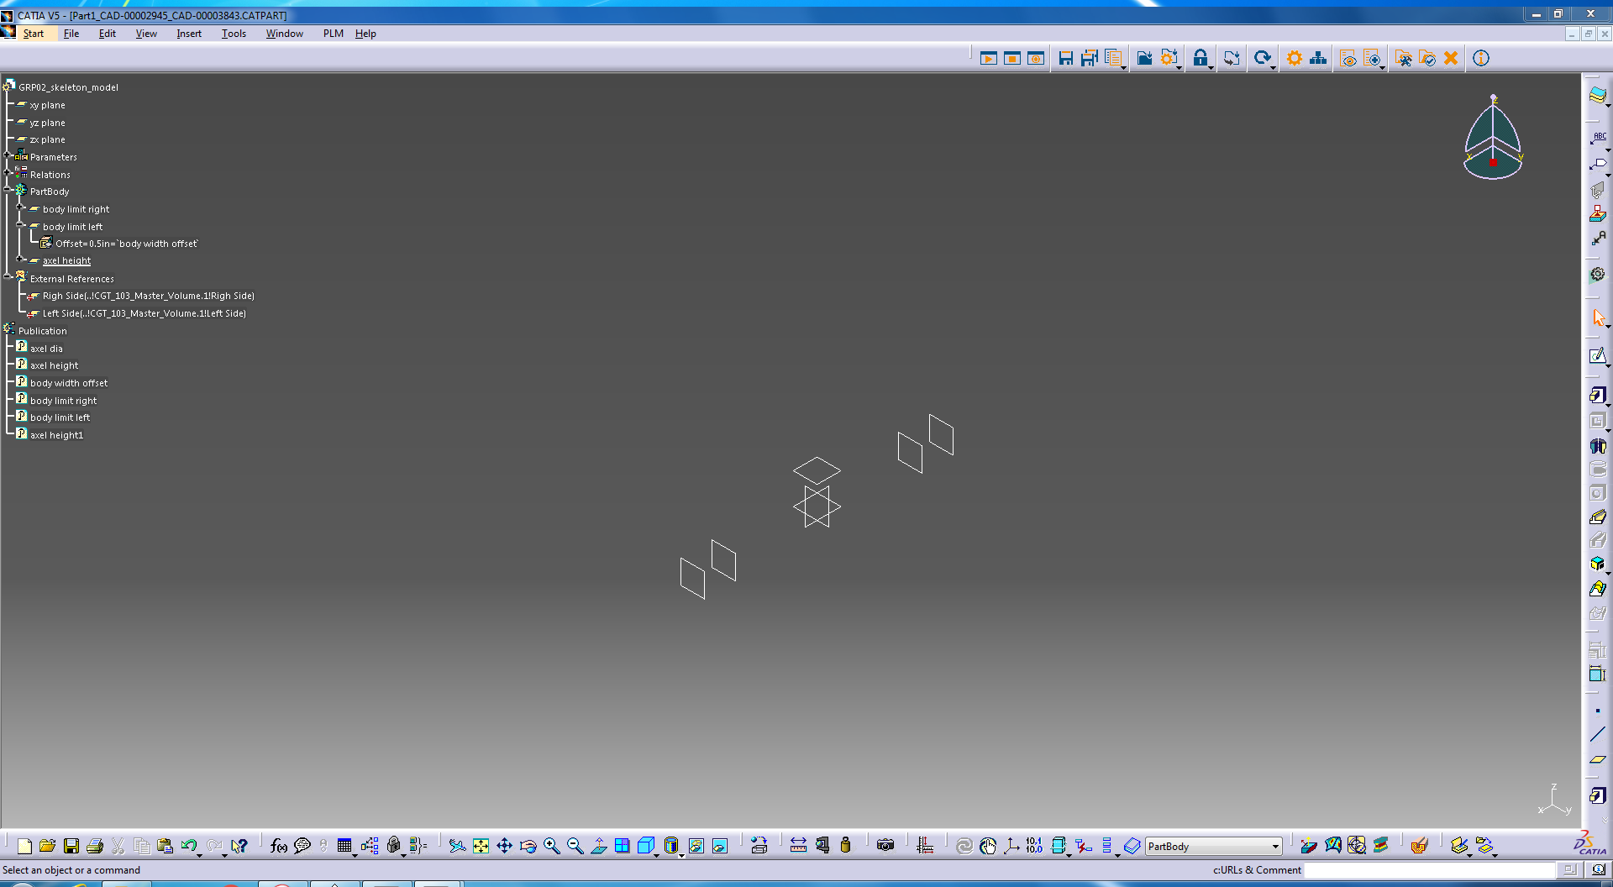This screenshot has height=887, width=1613.
Task: Select the 'axel height' tree item
Action: 66,261
